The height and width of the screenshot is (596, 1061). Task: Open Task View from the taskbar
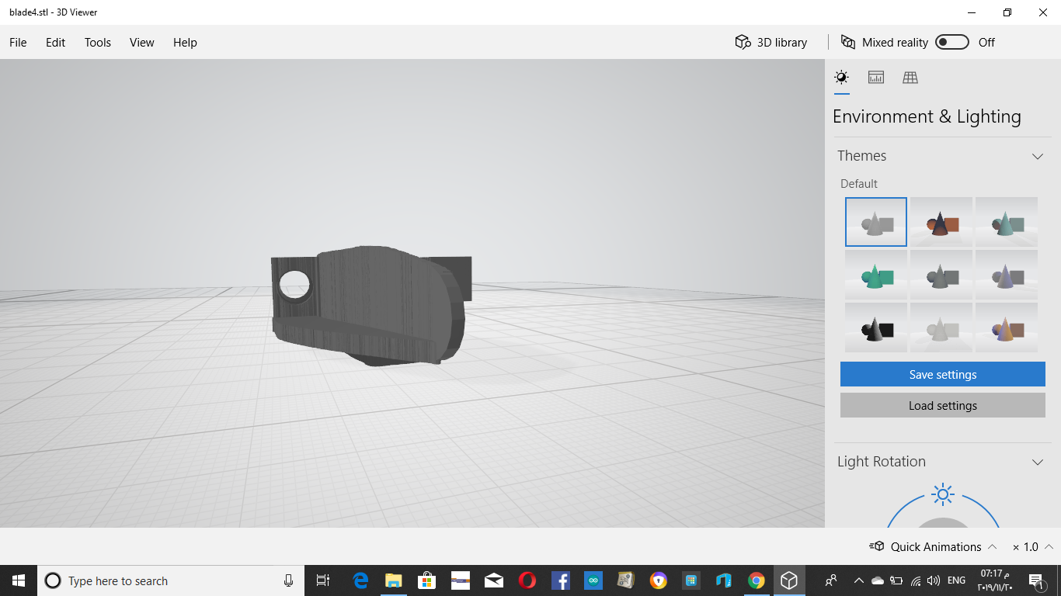click(x=323, y=580)
